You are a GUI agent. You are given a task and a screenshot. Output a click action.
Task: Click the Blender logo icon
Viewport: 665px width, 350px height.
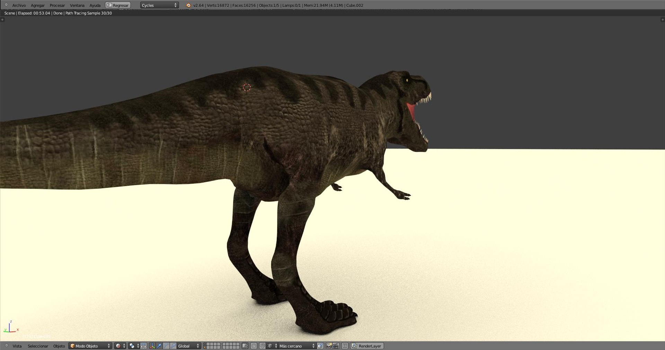[188, 5]
